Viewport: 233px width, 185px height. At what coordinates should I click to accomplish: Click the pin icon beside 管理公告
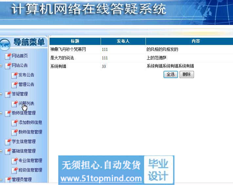pyautogui.click(x=14, y=85)
